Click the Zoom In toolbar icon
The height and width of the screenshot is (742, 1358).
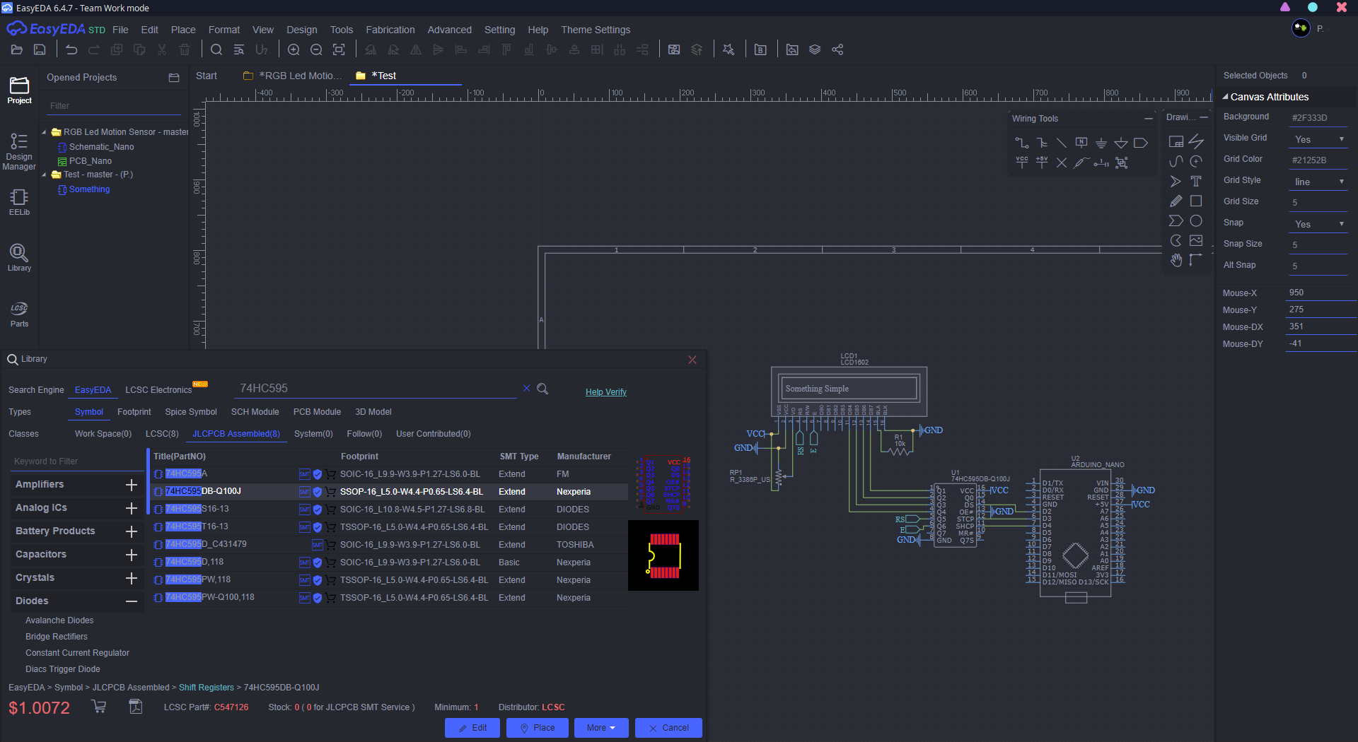coord(294,49)
